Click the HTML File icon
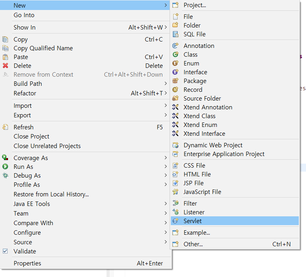 click(x=175, y=174)
